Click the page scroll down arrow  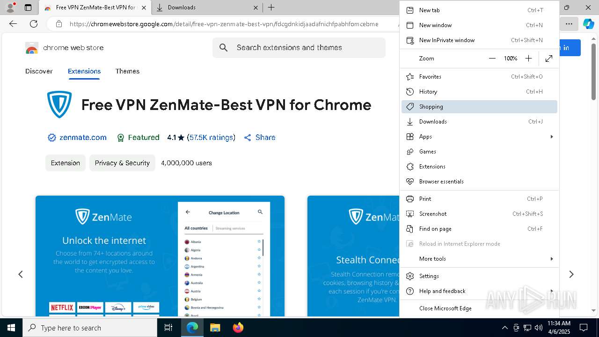(594, 310)
